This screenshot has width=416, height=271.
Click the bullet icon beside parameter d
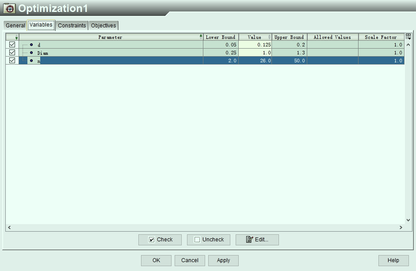[31, 45]
